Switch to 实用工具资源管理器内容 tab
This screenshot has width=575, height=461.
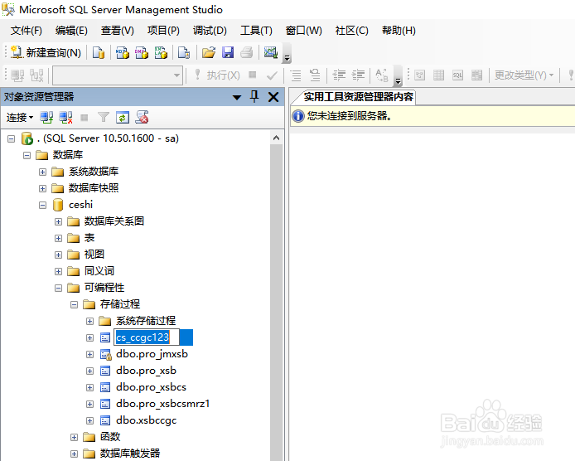click(x=358, y=97)
